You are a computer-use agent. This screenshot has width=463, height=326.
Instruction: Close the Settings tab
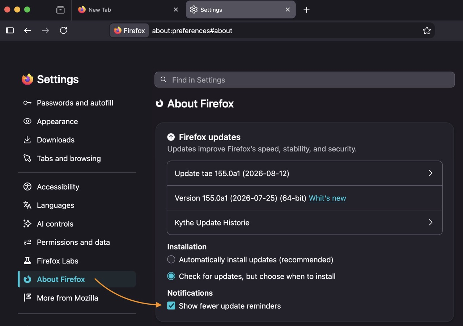(288, 10)
